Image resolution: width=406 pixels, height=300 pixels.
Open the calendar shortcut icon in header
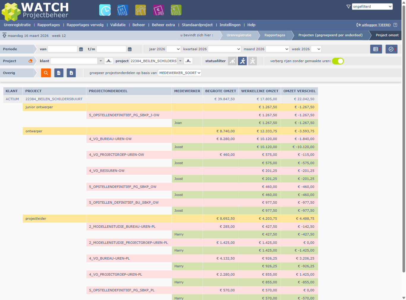coord(123,10)
